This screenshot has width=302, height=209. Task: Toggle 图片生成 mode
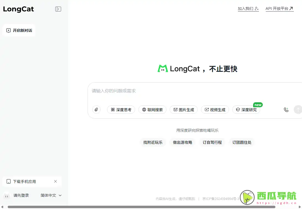[184, 110]
